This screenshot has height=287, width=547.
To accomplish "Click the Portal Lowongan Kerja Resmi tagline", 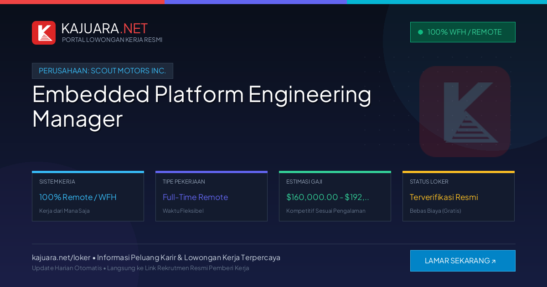I will (x=112, y=40).
